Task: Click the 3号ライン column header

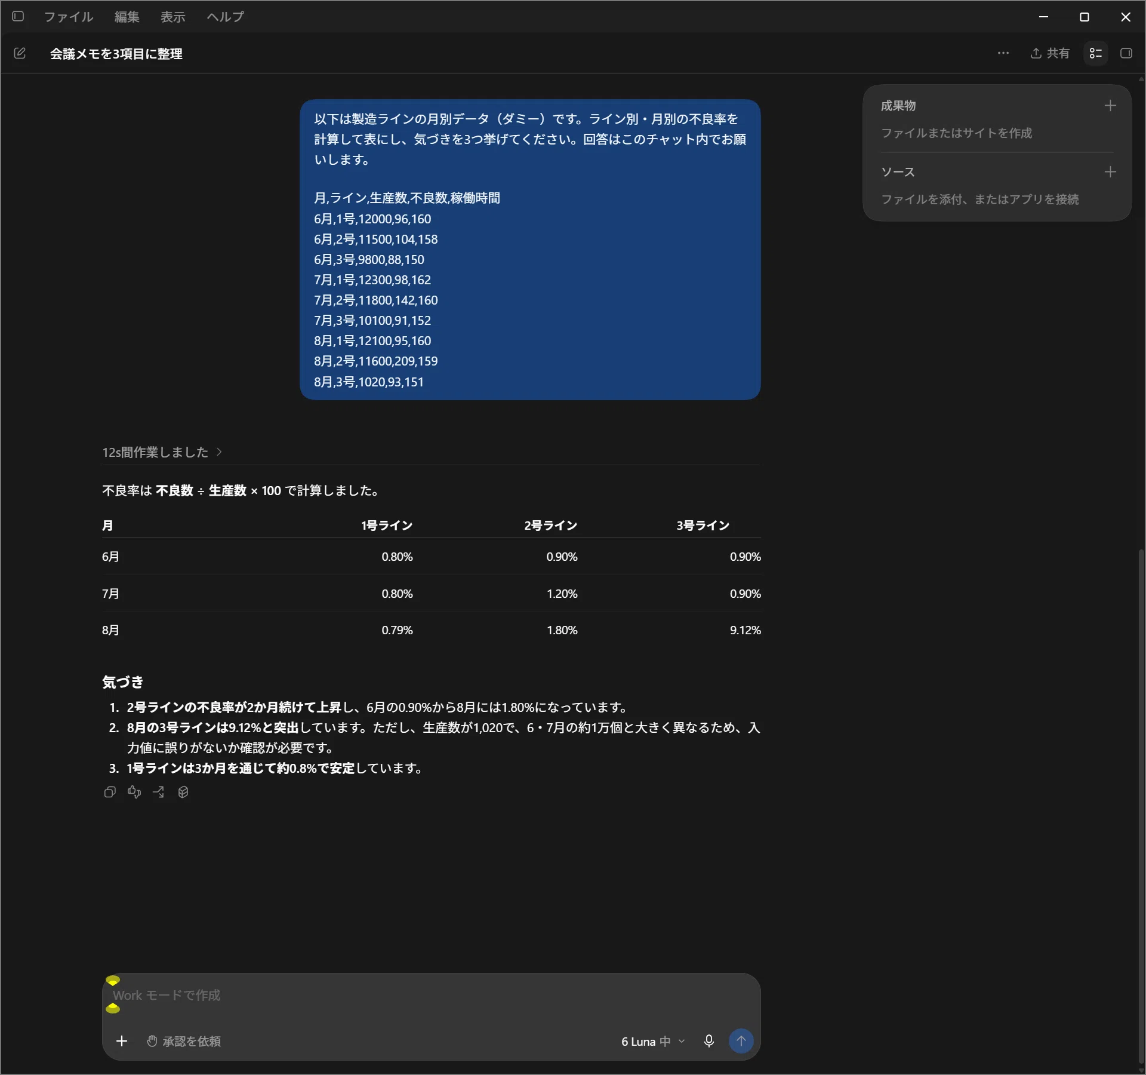Action: (703, 525)
